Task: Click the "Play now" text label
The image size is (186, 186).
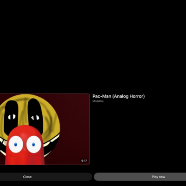Action: [x=159, y=177]
